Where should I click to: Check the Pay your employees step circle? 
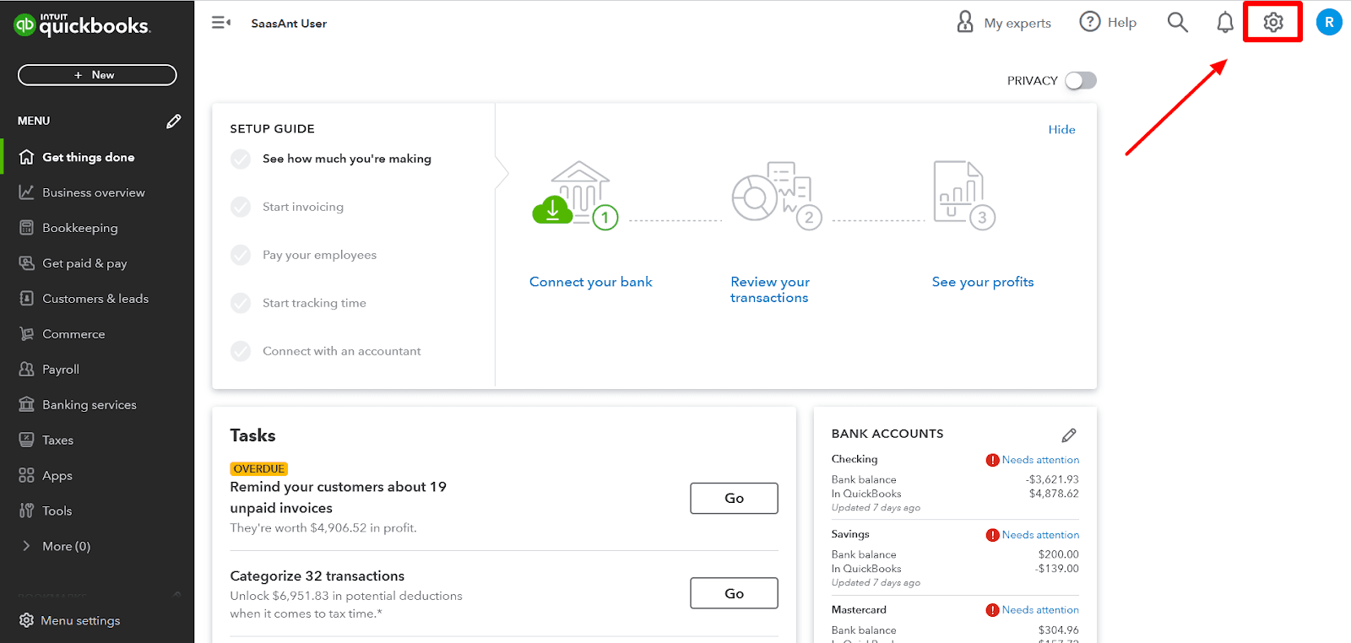241,255
